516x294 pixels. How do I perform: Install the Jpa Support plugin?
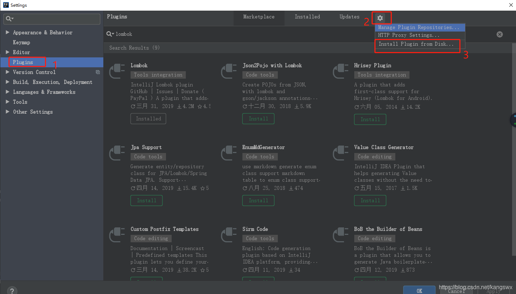(147, 200)
